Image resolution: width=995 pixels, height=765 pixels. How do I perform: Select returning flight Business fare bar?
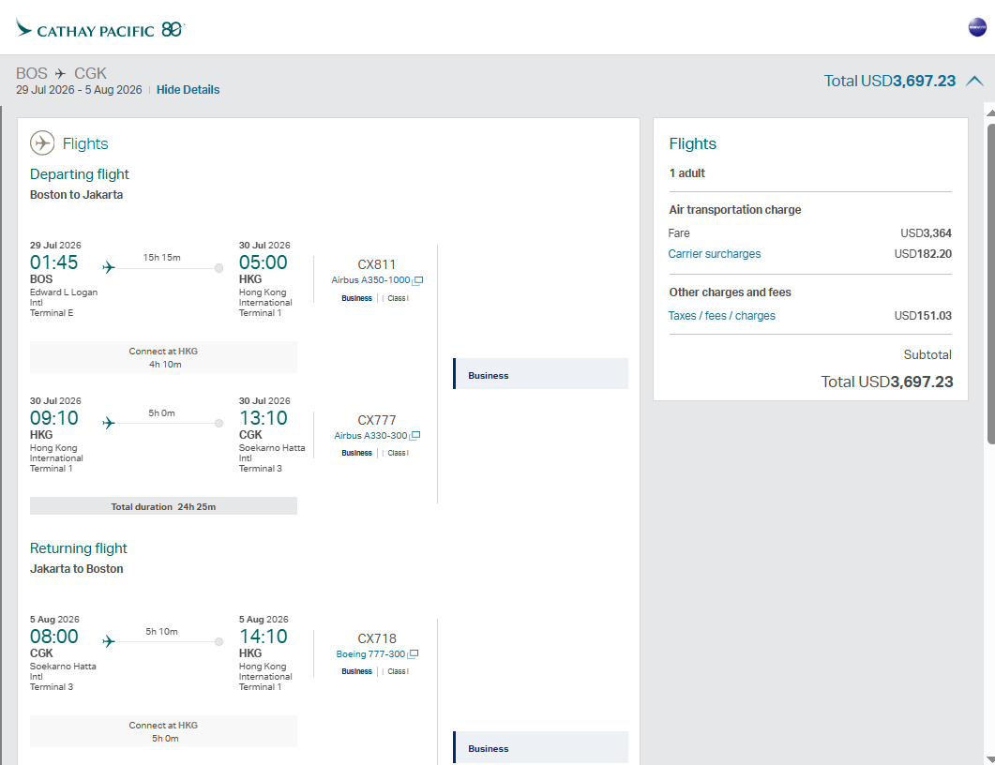pyautogui.click(x=541, y=747)
